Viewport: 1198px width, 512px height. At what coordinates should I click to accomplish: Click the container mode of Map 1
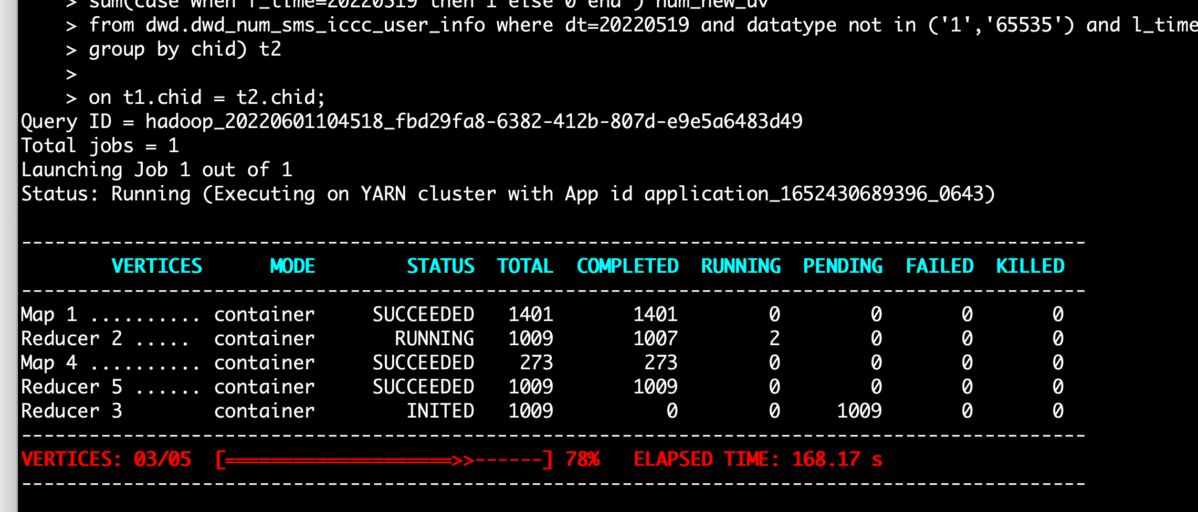pyautogui.click(x=265, y=314)
